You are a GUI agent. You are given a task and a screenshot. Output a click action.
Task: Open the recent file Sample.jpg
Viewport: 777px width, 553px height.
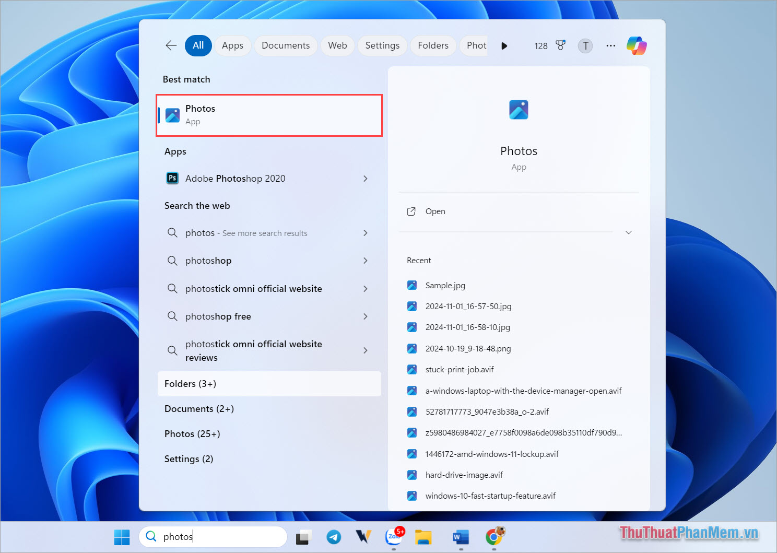pos(444,285)
